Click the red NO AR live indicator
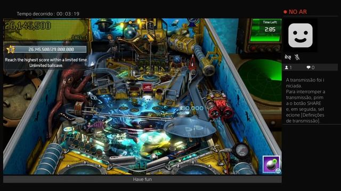 click(295, 12)
